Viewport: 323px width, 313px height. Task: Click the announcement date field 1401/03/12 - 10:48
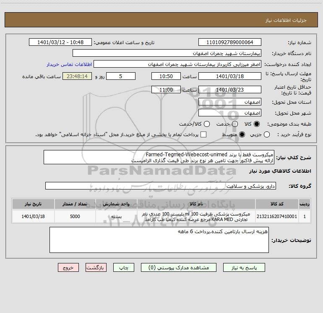pyautogui.click(x=60, y=42)
